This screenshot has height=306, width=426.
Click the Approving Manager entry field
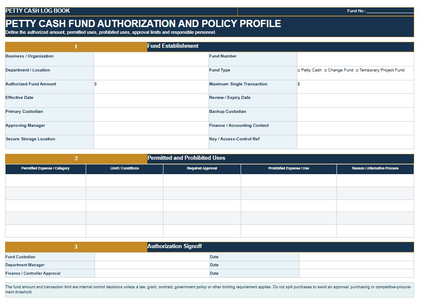(x=151, y=128)
